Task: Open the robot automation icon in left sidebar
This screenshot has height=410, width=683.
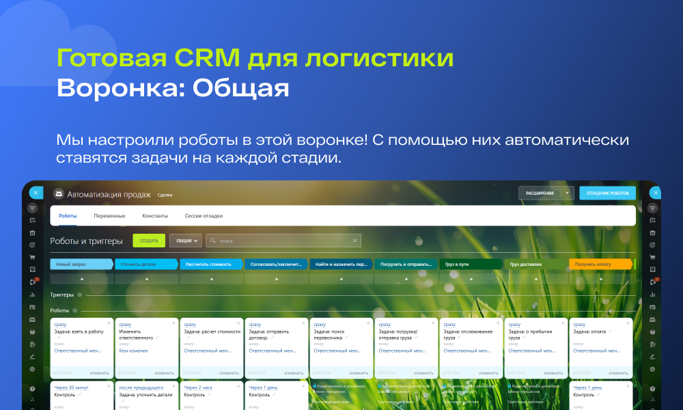Action: click(x=32, y=319)
